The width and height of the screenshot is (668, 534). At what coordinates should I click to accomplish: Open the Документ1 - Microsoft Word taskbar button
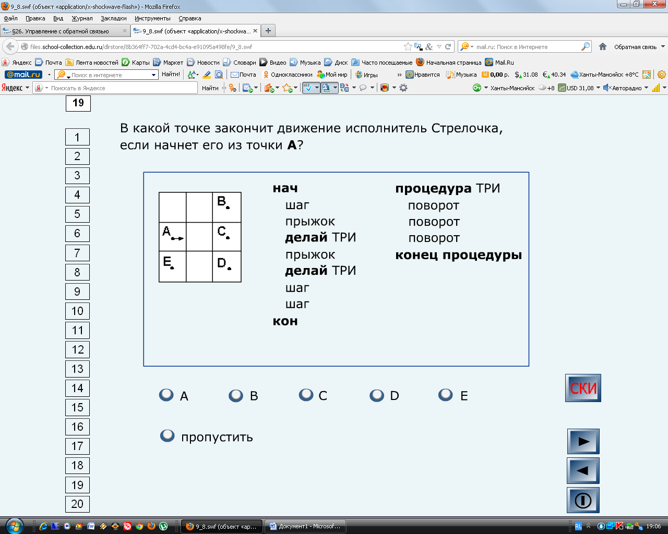pos(305,526)
